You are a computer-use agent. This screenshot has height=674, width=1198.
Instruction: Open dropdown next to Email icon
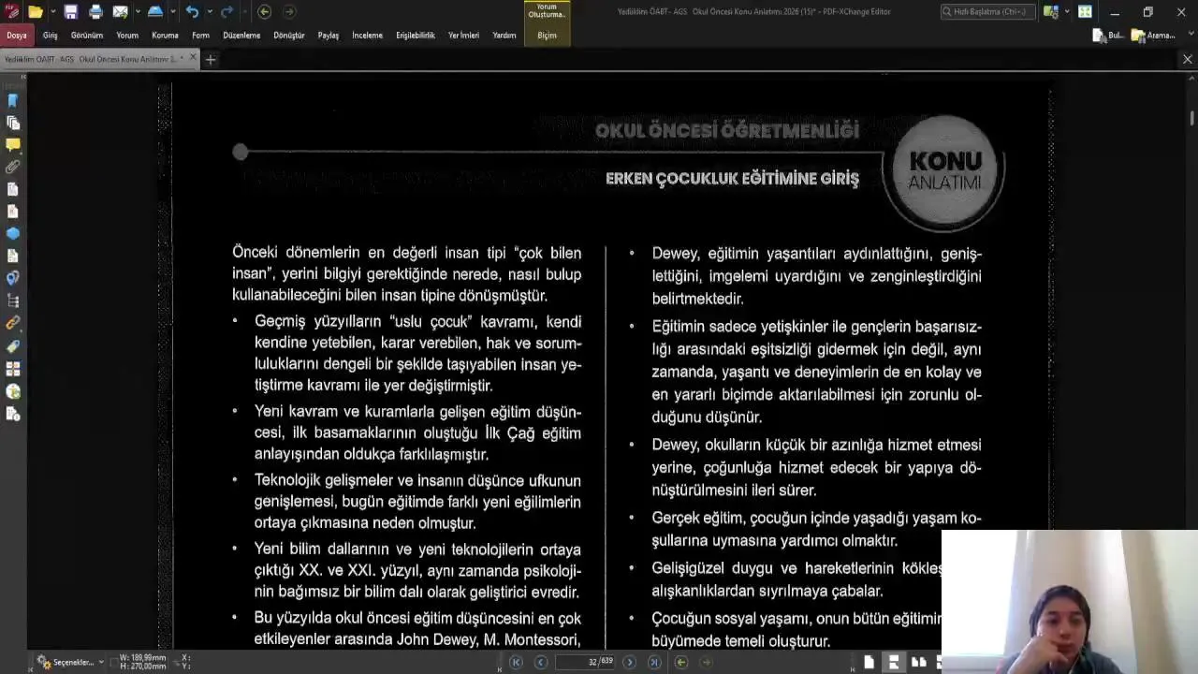137,11
